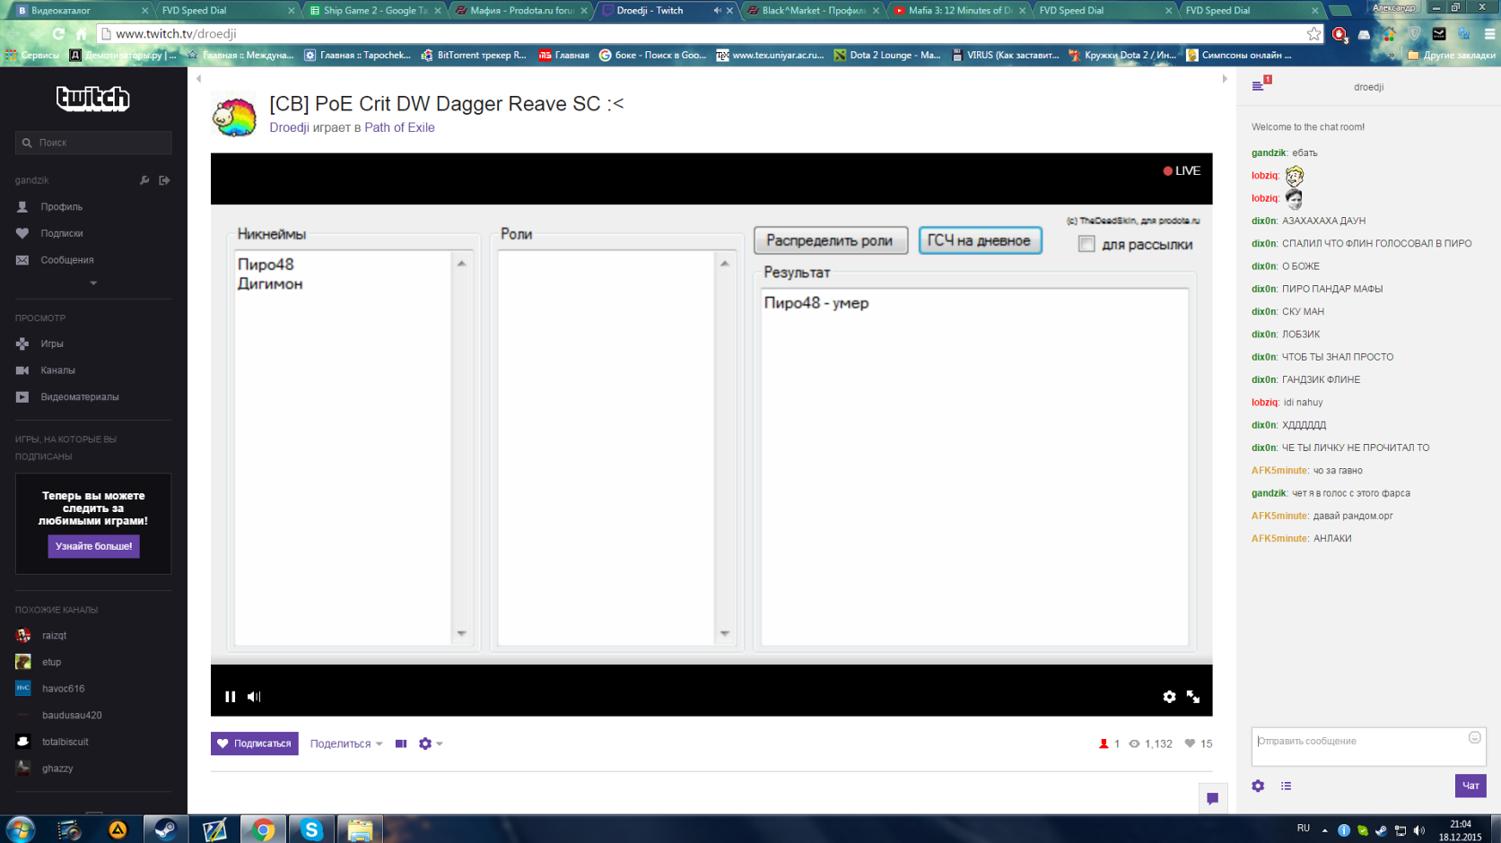Click the Узнайте больше! button
The height and width of the screenshot is (843, 1501).
tap(93, 546)
